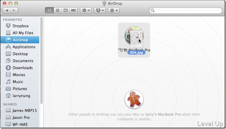Switch to Cover Flow view

(x=74, y=10)
